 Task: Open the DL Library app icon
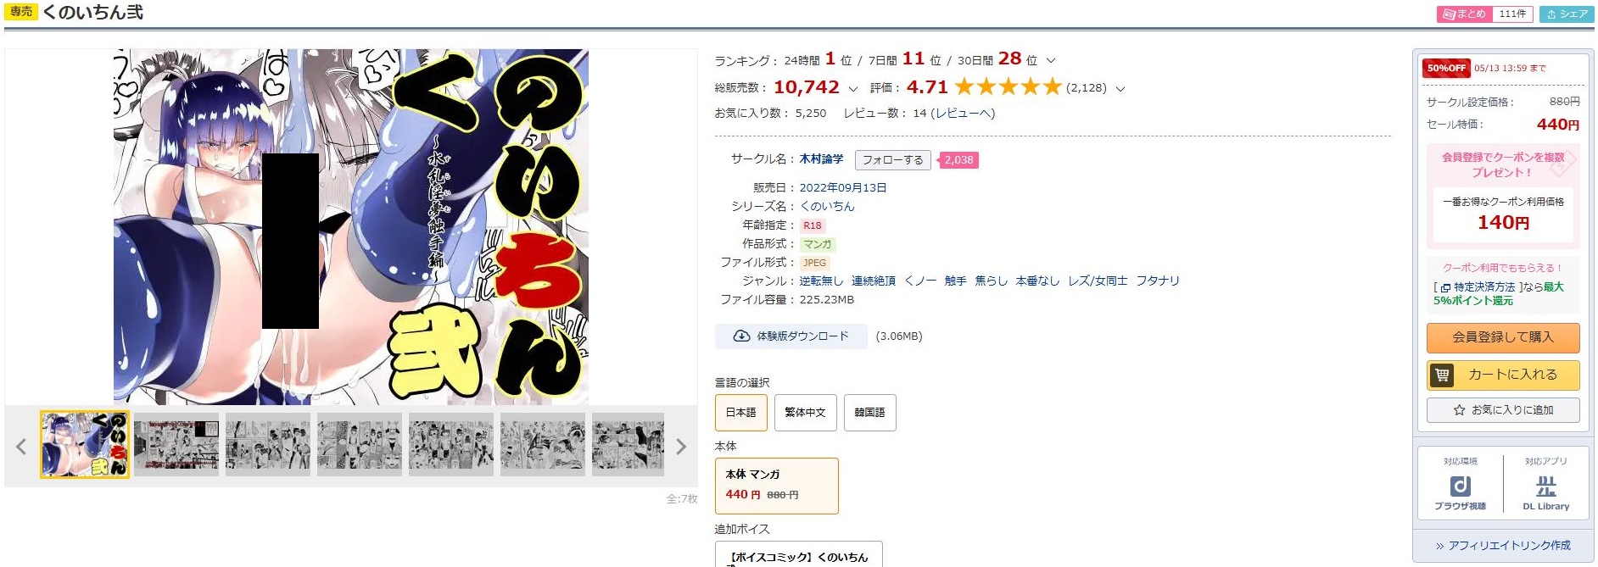point(1545,486)
